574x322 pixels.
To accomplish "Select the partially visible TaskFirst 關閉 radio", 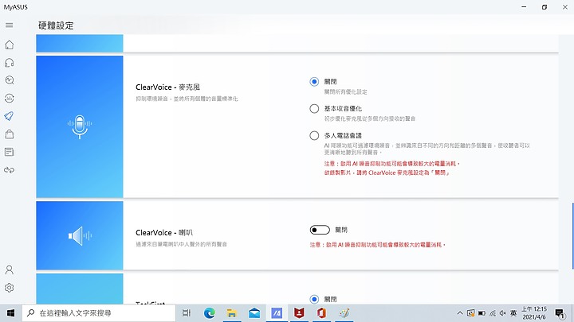I will tap(314, 299).
